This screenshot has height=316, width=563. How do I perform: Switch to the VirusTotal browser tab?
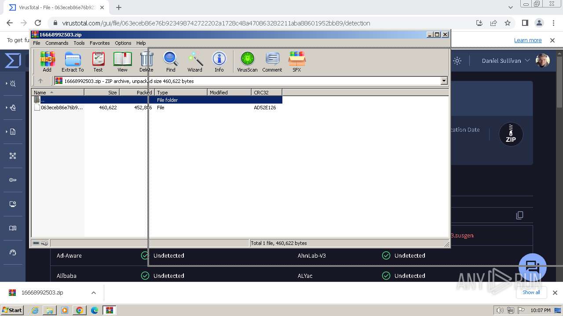click(56, 7)
